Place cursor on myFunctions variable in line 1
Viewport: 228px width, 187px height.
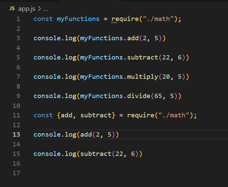[78, 19]
